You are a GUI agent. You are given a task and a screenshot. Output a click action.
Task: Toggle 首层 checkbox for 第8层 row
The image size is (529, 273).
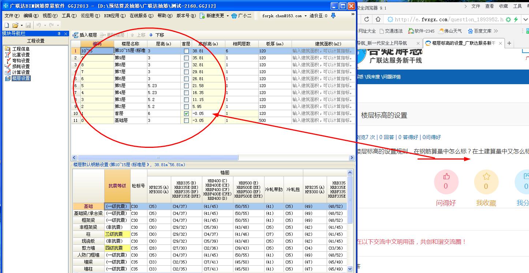pyautogui.click(x=186, y=65)
